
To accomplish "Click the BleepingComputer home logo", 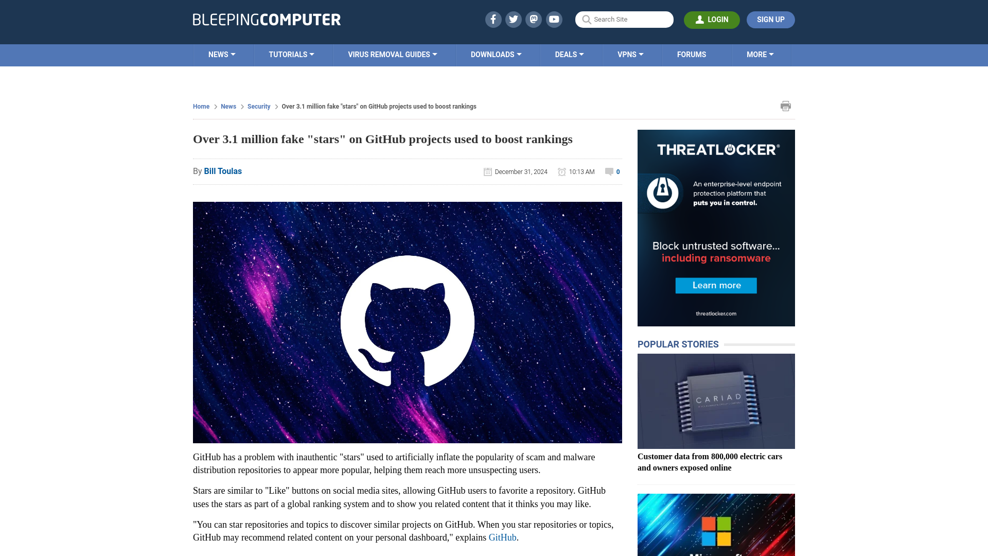I will tap(266, 19).
